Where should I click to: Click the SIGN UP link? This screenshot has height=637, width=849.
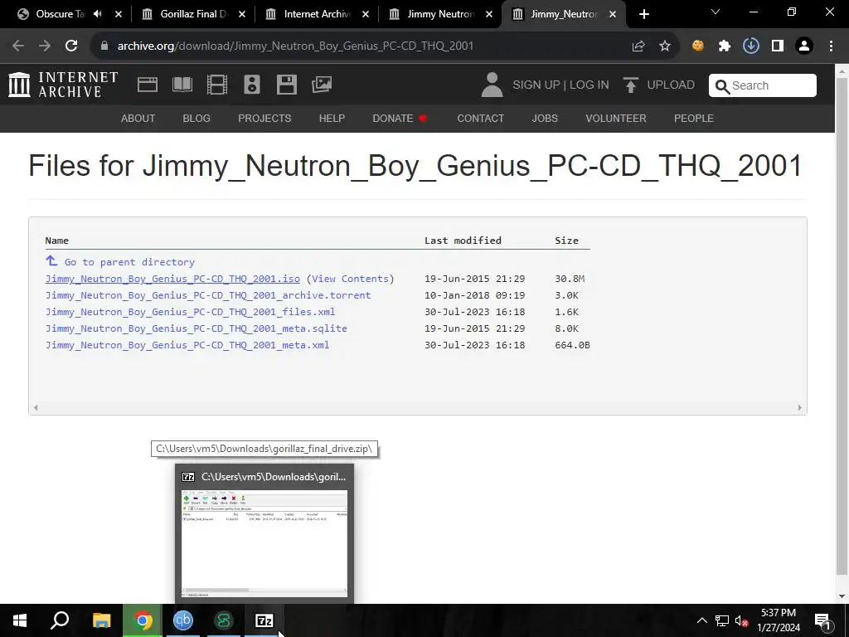coord(536,85)
